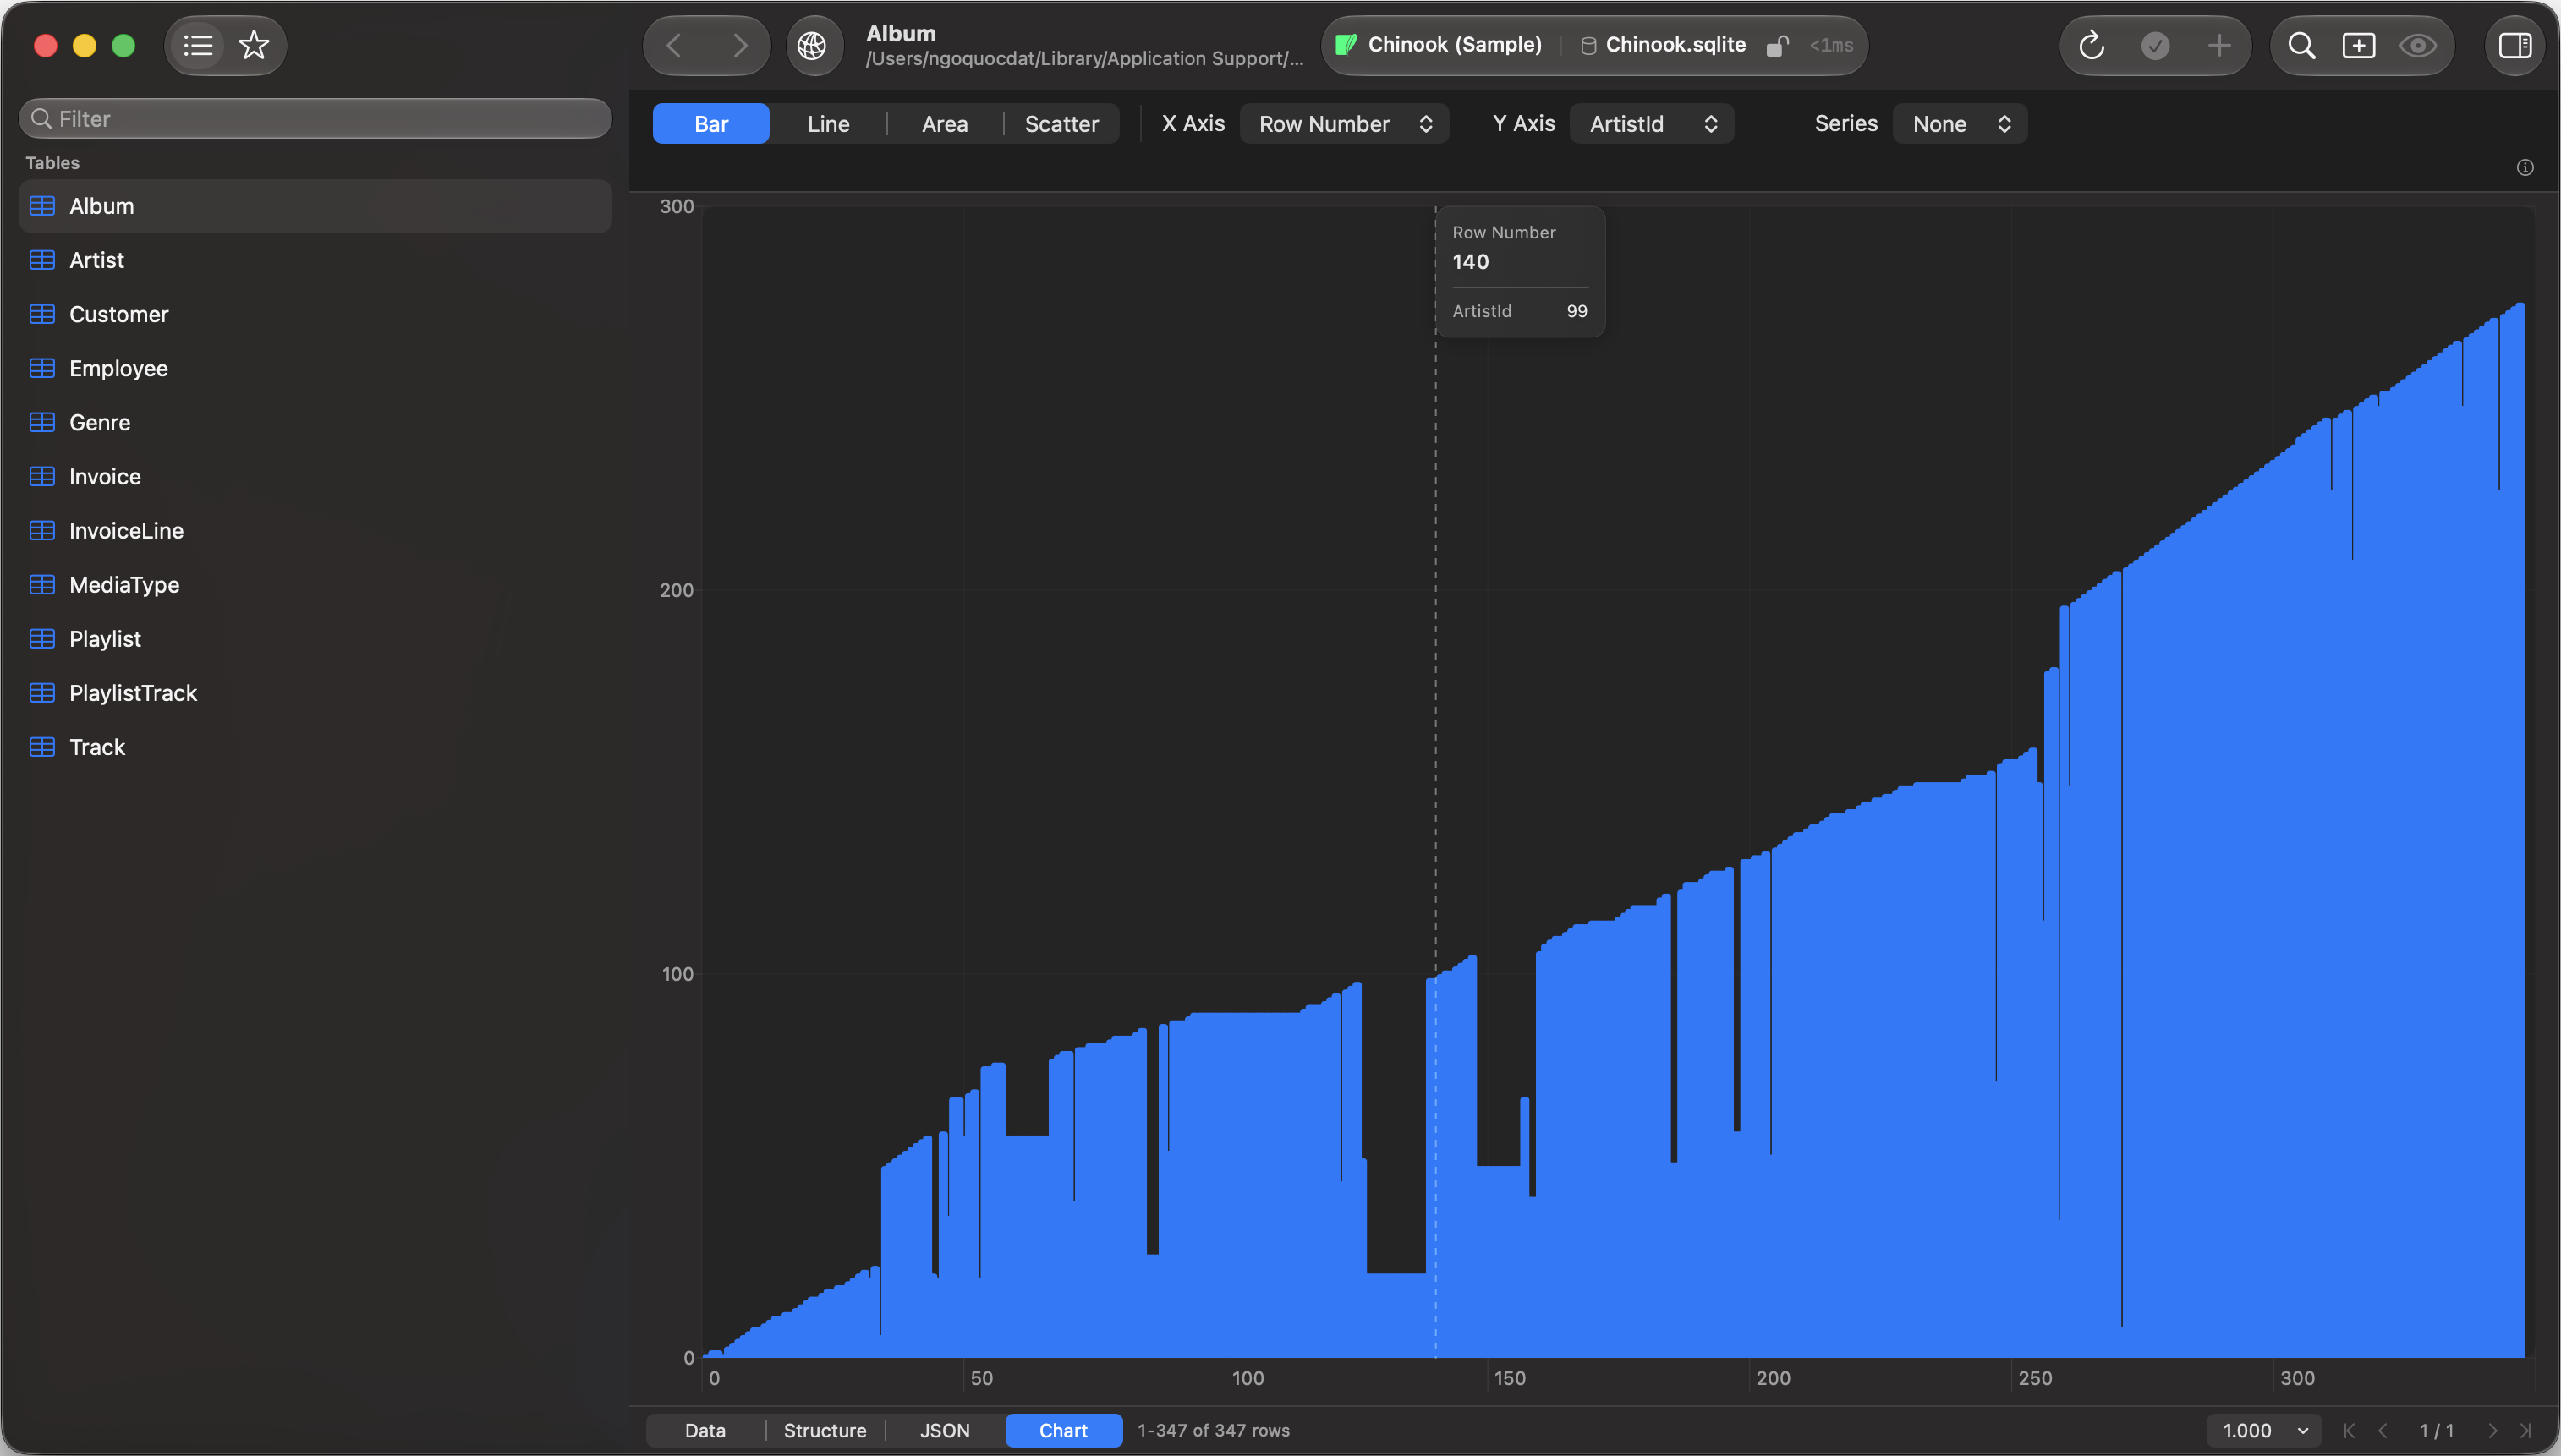Switch to Area chart type

(944, 123)
